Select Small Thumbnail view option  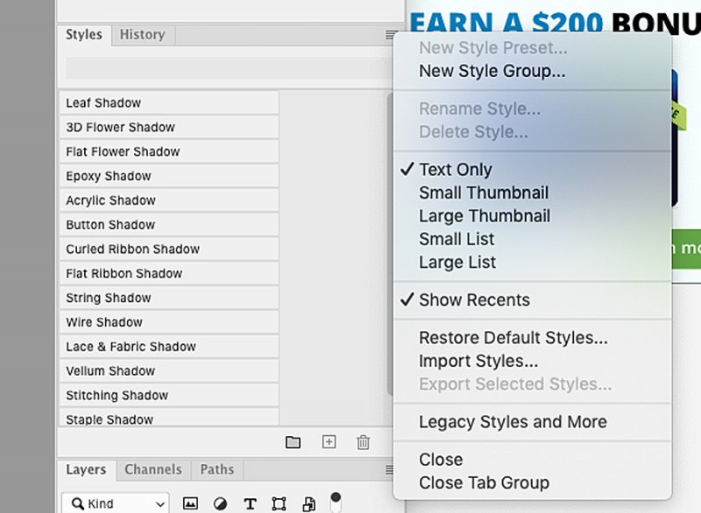click(x=533, y=193)
